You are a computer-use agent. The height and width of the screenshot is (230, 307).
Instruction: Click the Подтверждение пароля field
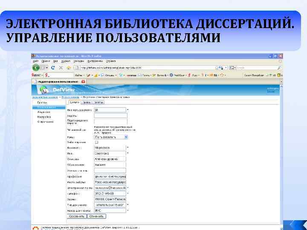pyautogui.click(x=110, y=122)
